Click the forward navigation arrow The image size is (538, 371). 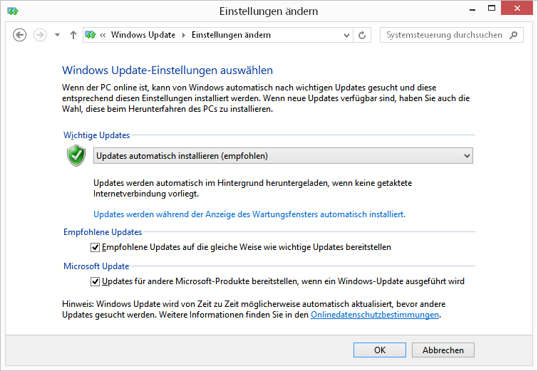click(x=40, y=35)
